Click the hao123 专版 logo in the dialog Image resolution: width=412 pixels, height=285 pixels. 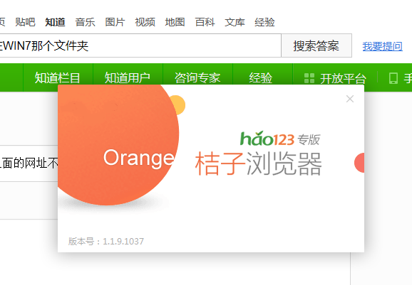pos(280,139)
